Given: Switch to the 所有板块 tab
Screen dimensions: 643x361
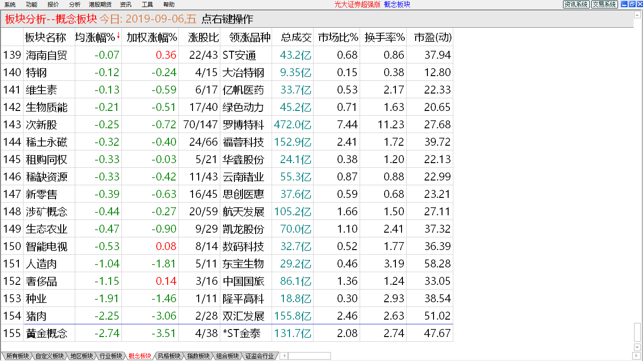Looking at the screenshot, I should click(17, 356).
